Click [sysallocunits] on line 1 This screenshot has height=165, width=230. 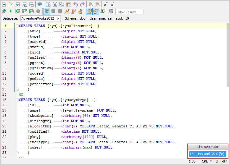point(76,26)
